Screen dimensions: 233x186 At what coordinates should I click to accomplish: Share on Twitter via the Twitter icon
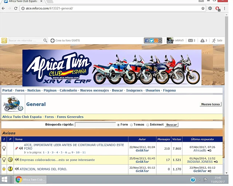(151, 40)
